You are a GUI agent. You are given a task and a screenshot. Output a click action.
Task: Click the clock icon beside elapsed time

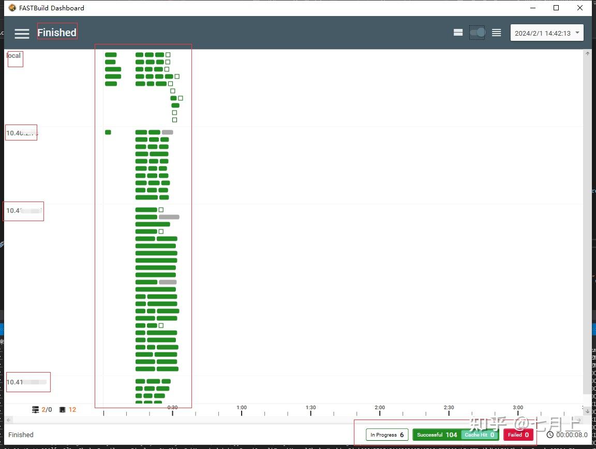click(x=550, y=435)
